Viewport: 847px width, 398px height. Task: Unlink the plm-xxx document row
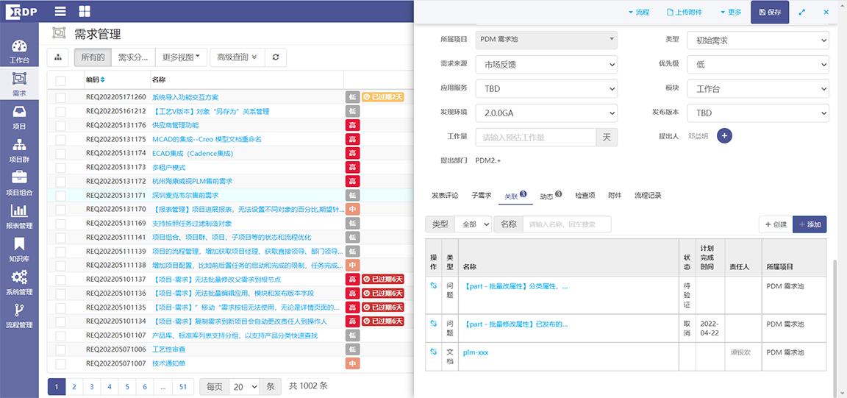(x=434, y=352)
